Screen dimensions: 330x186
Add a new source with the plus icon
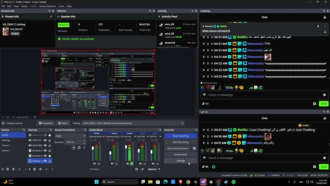click(29, 169)
